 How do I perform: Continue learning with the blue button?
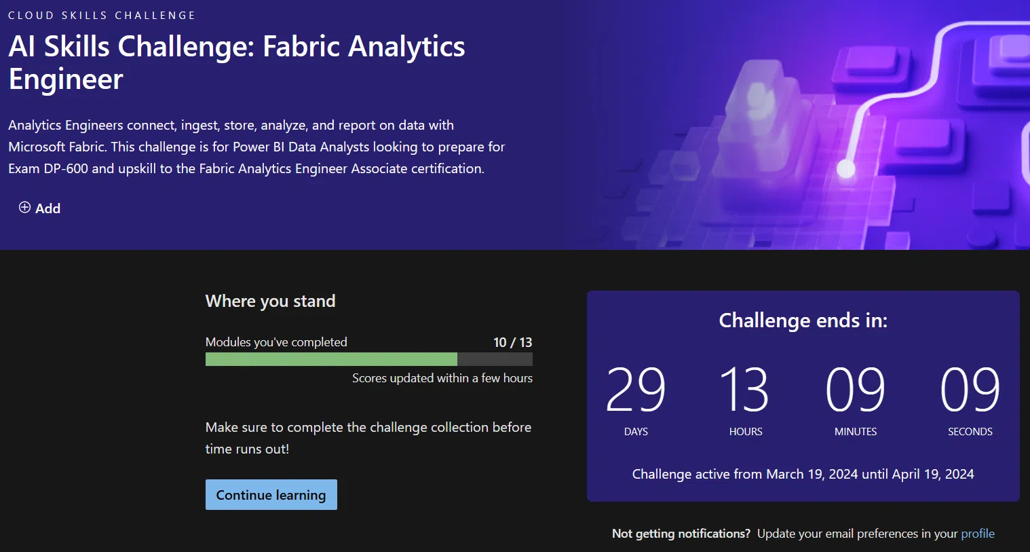pos(271,495)
